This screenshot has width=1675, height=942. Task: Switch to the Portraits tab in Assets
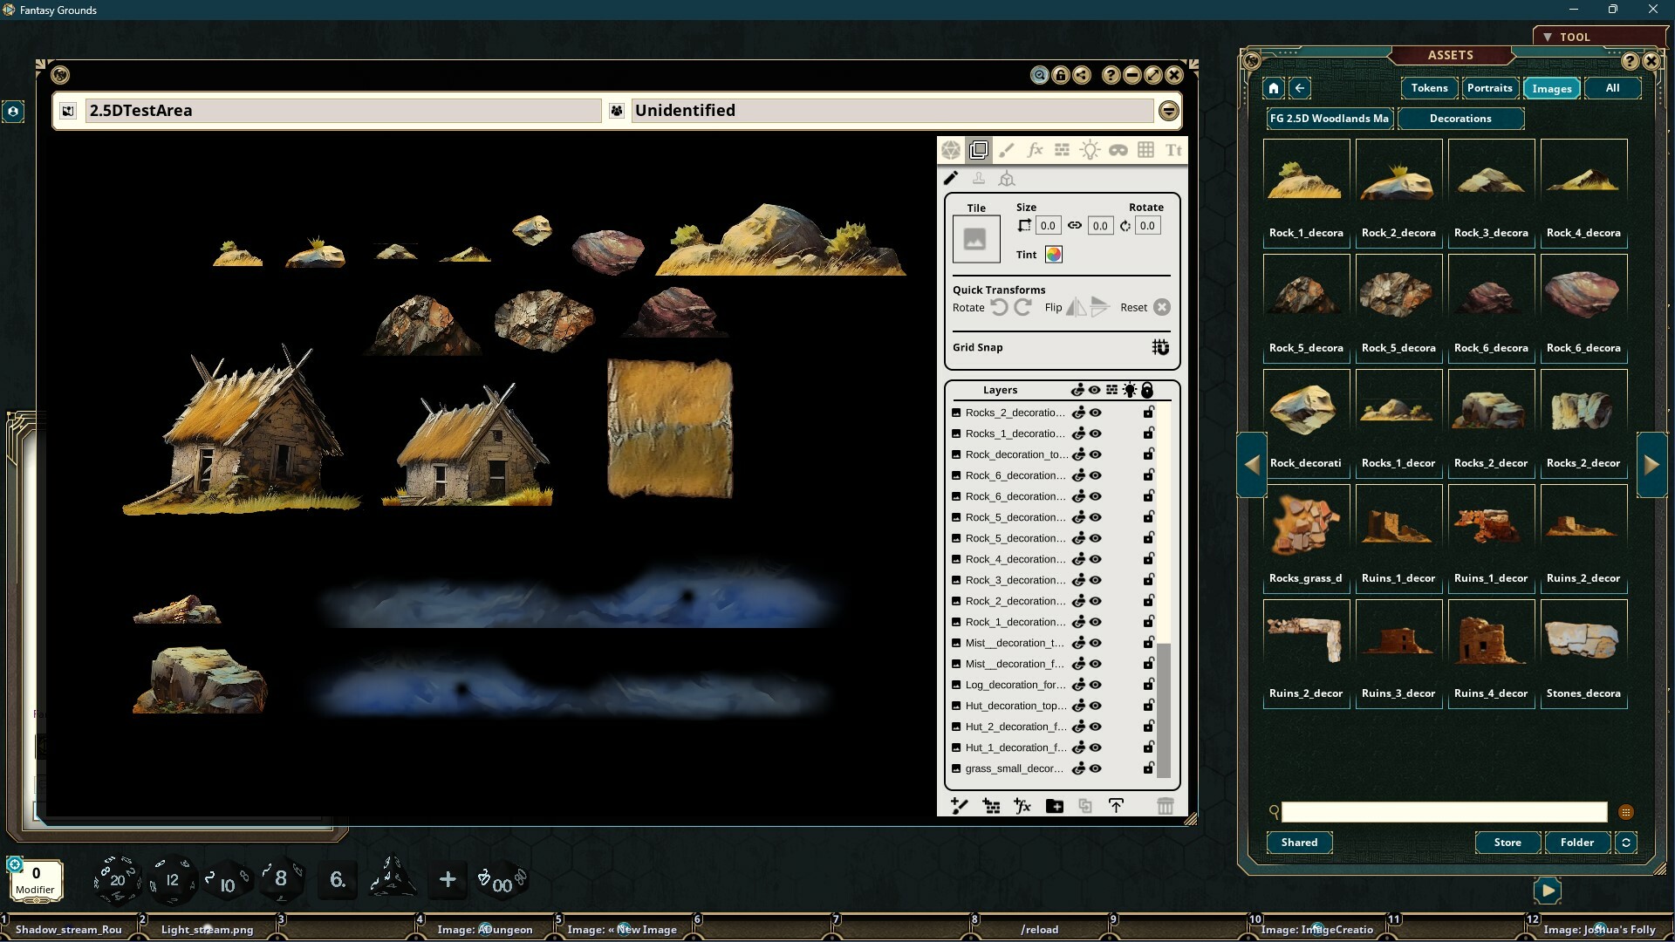point(1488,87)
